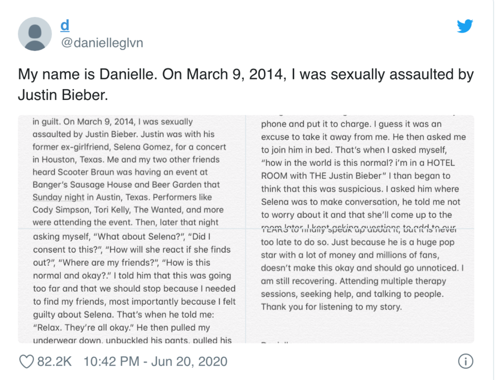Open image starting "in guilt. On March 9"
The image size is (495, 380).
(x=131, y=172)
